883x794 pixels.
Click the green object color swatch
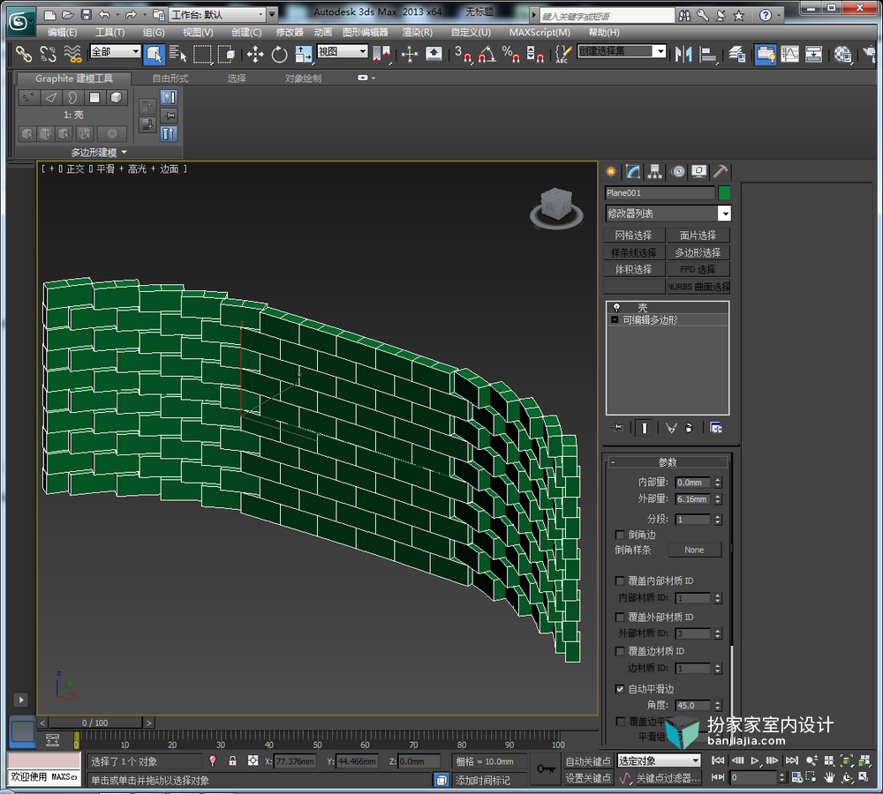tap(724, 193)
